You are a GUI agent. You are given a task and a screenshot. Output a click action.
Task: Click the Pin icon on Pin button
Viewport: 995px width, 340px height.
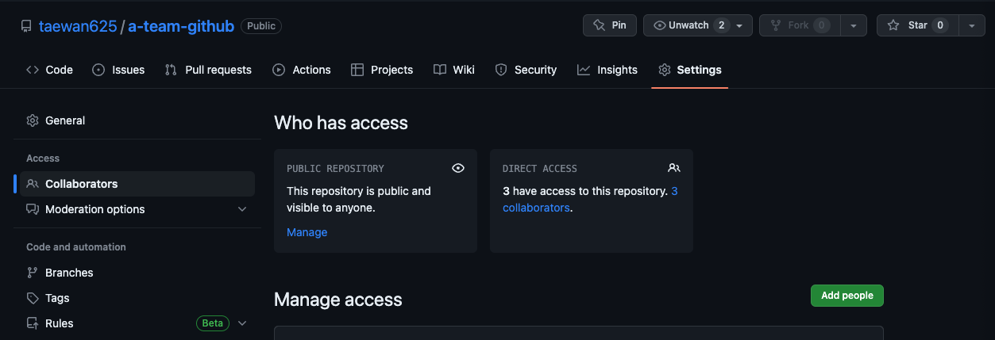point(599,25)
